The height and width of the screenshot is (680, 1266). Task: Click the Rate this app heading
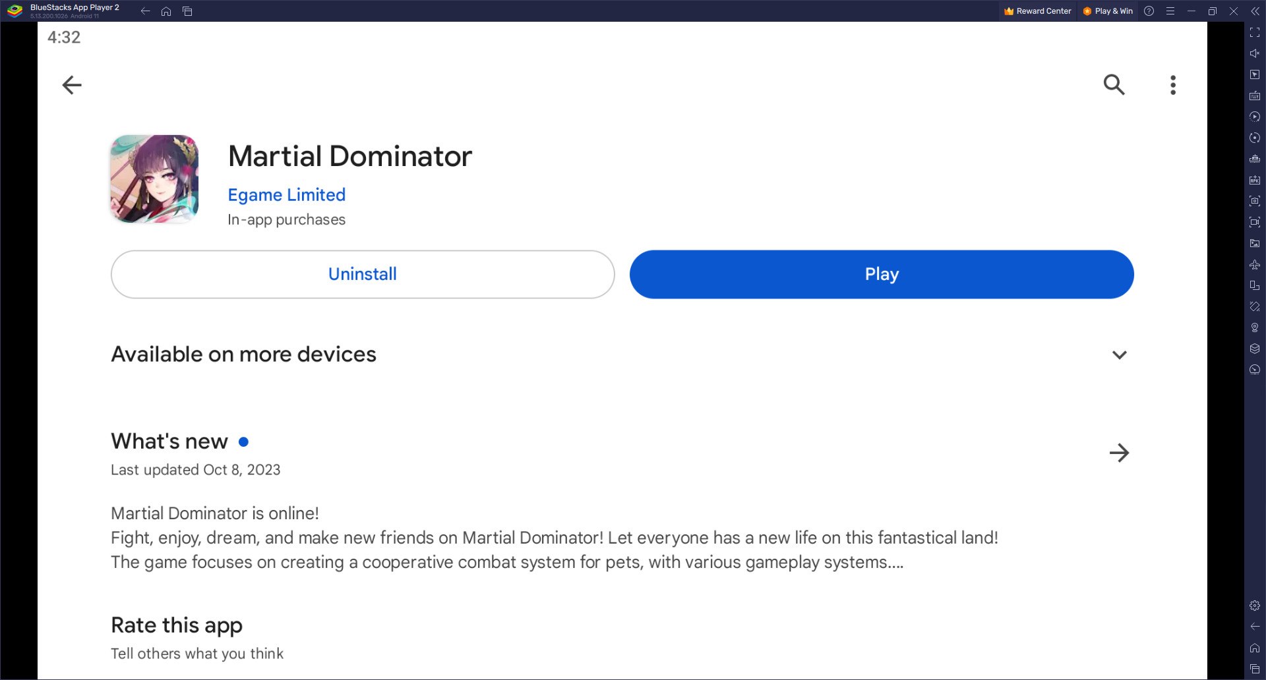click(x=177, y=625)
